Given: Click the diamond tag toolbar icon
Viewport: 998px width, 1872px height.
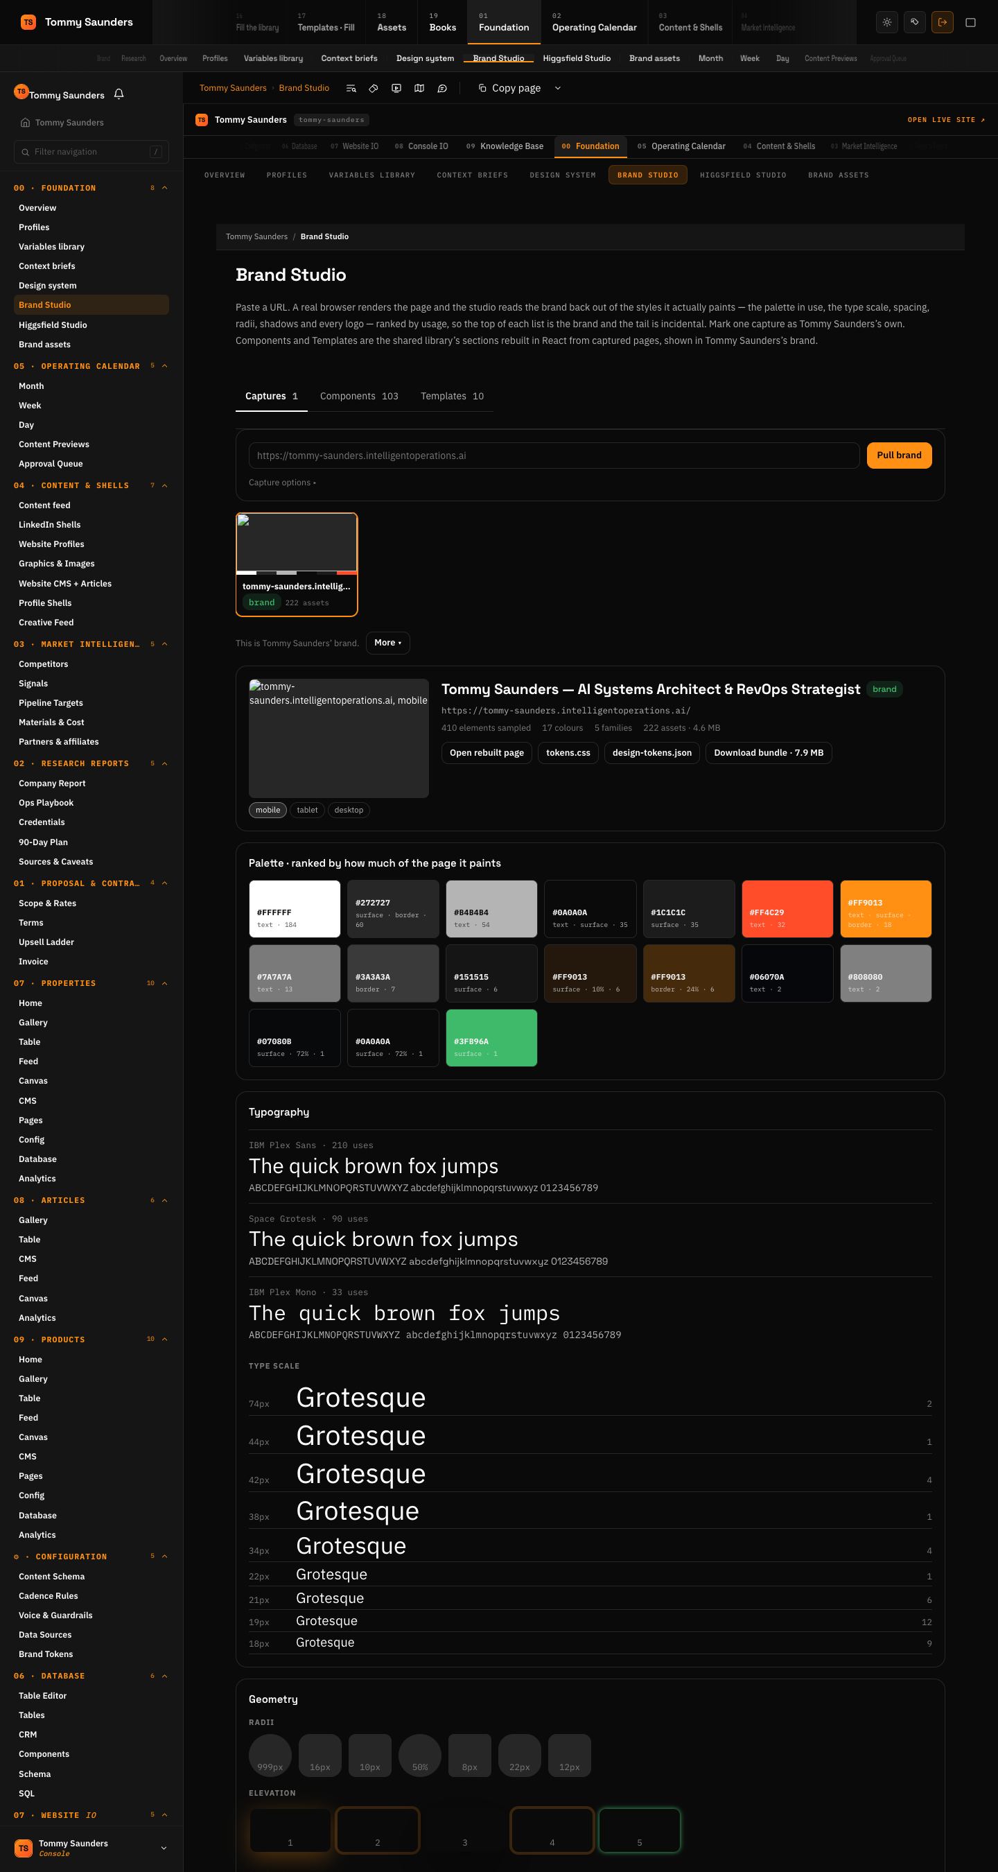Looking at the screenshot, I should point(374,88).
